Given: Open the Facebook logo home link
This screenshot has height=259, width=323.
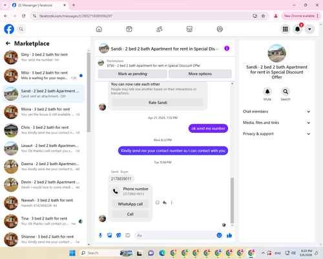Looking at the screenshot, I should pyautogui.click(x=9, y=29).
